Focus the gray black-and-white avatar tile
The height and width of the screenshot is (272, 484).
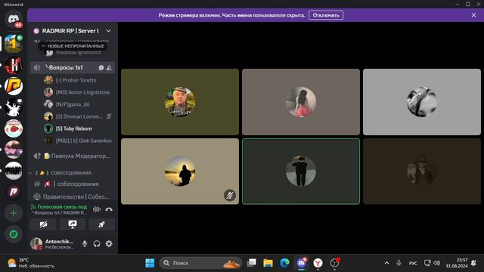point(422,102)
